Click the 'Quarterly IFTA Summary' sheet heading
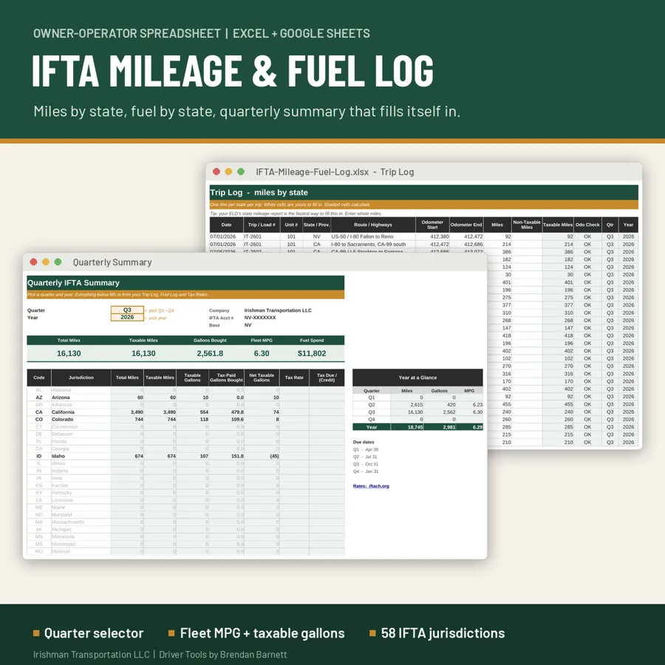The width and height of the screenshot is (665, 665). coord(185,283)
